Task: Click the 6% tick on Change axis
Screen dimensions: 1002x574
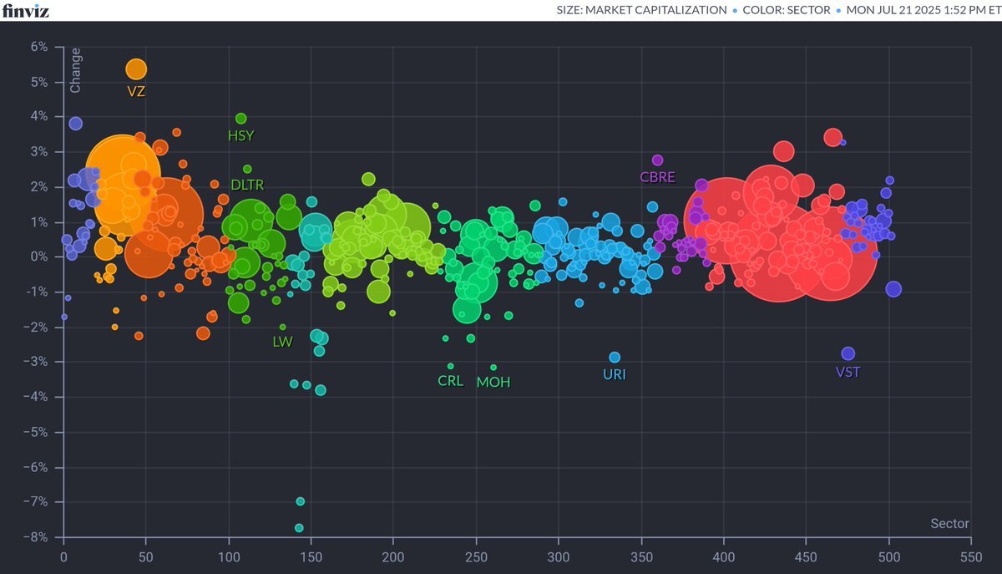Action: (39, 48)
